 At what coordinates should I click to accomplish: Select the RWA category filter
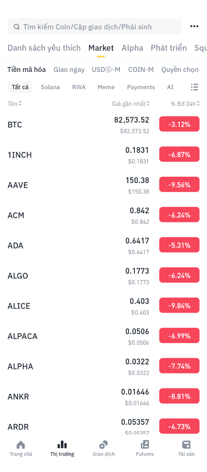tap(79, 87)
